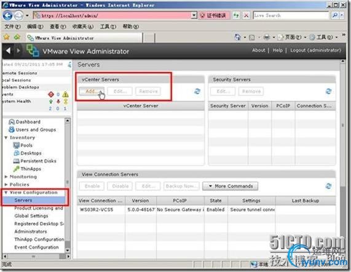351x272 pixels.
Task: Select Event Configuration in sidebar
Action: [36, 247]
